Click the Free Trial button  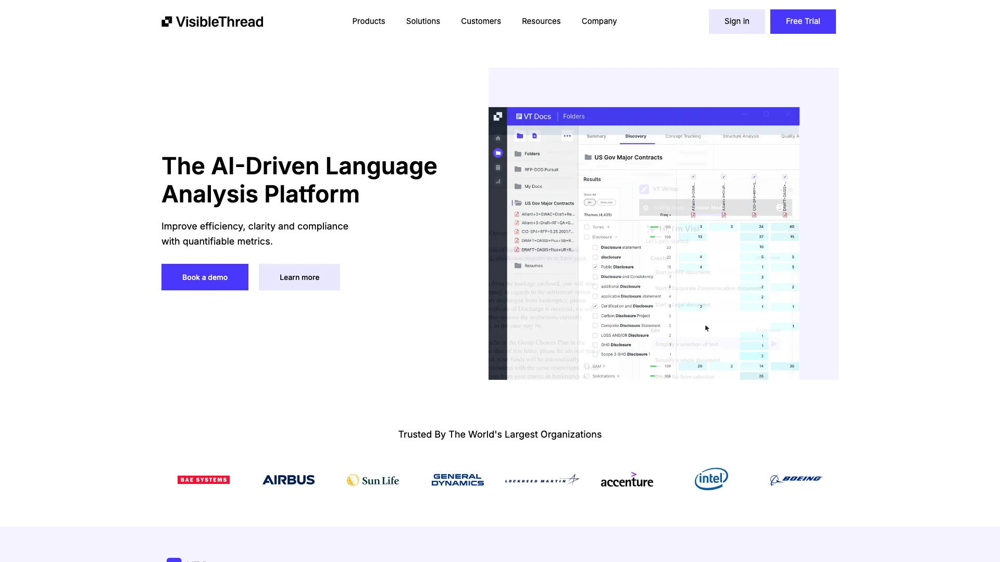tap(803, 21)
